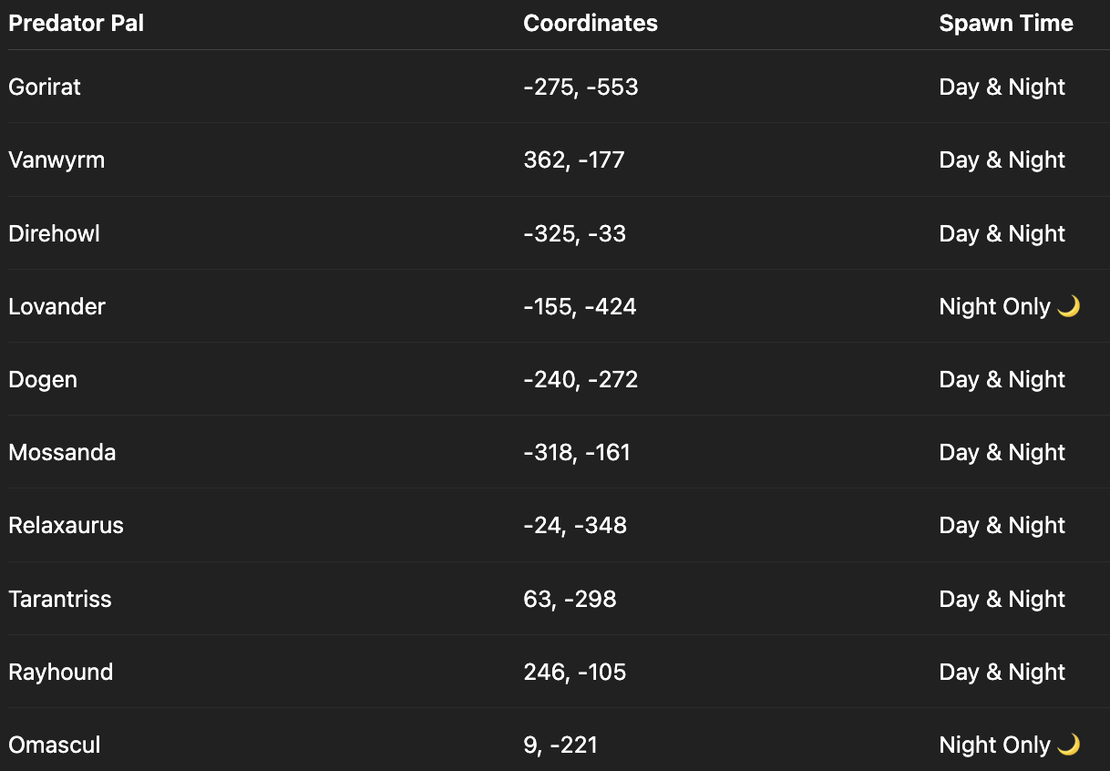The height and width of the screenshot is (771, 1110).
Task: Select the 63, -298 coordinates cell
Action: [x=570, y=599]
